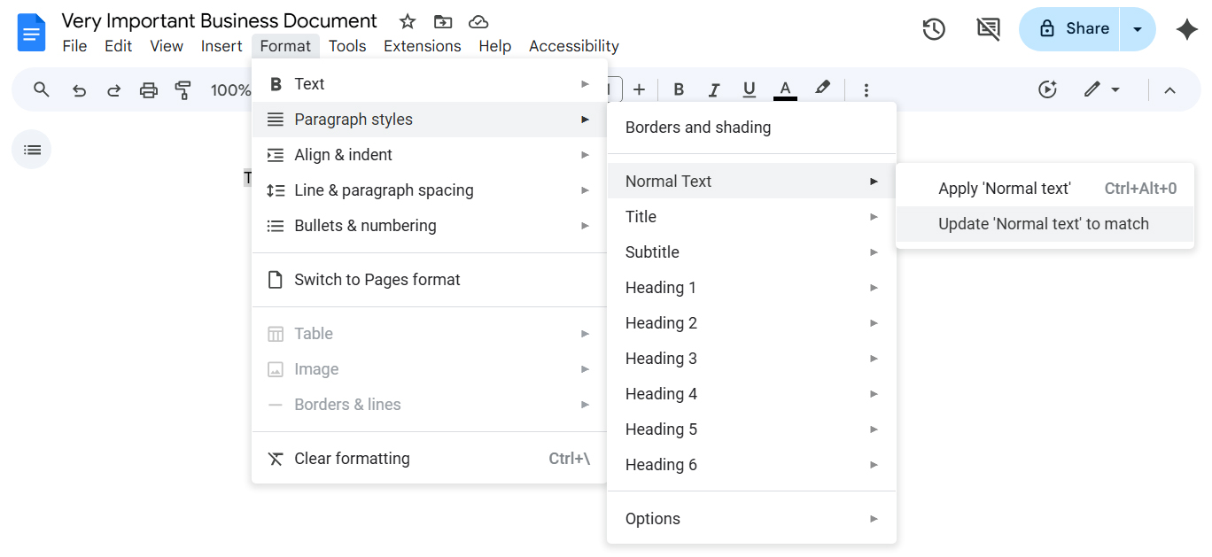Click the Gemini sparkle icon
This screenshot has width=1212, height=557.
[1186, 29]
